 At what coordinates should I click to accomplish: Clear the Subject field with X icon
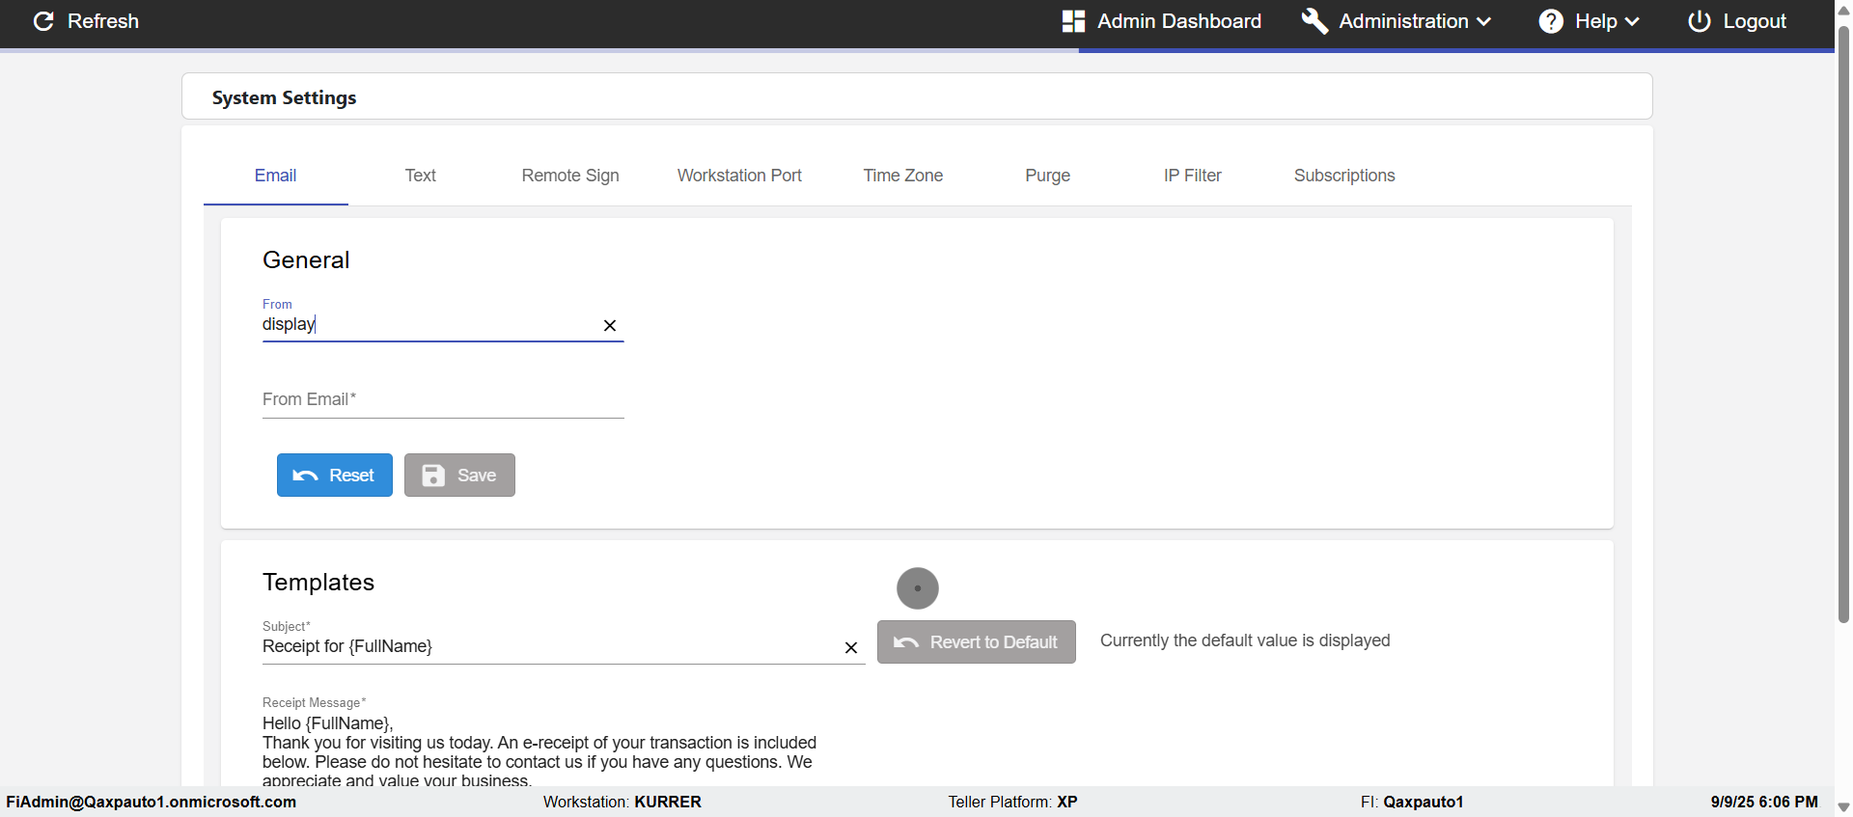pos(851,648)
